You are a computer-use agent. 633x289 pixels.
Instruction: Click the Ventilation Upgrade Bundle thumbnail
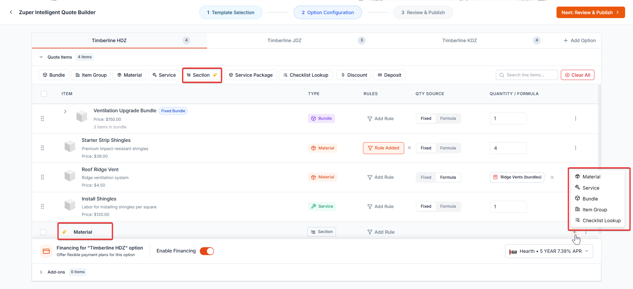coord(82,116)
